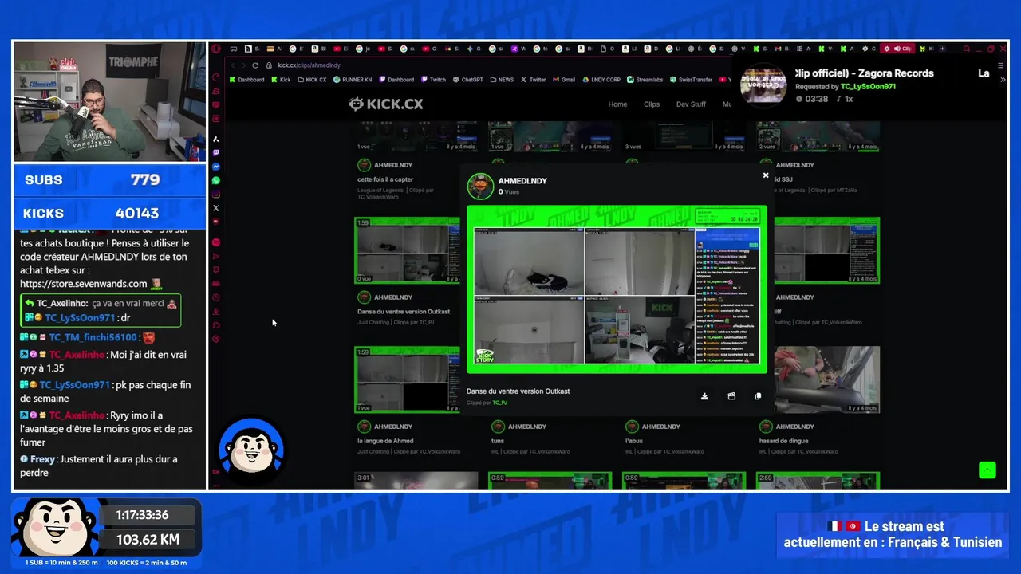Open the settings gear in Opera sidebar
This screenshot has width=1021, height=574.
point(216,340)
